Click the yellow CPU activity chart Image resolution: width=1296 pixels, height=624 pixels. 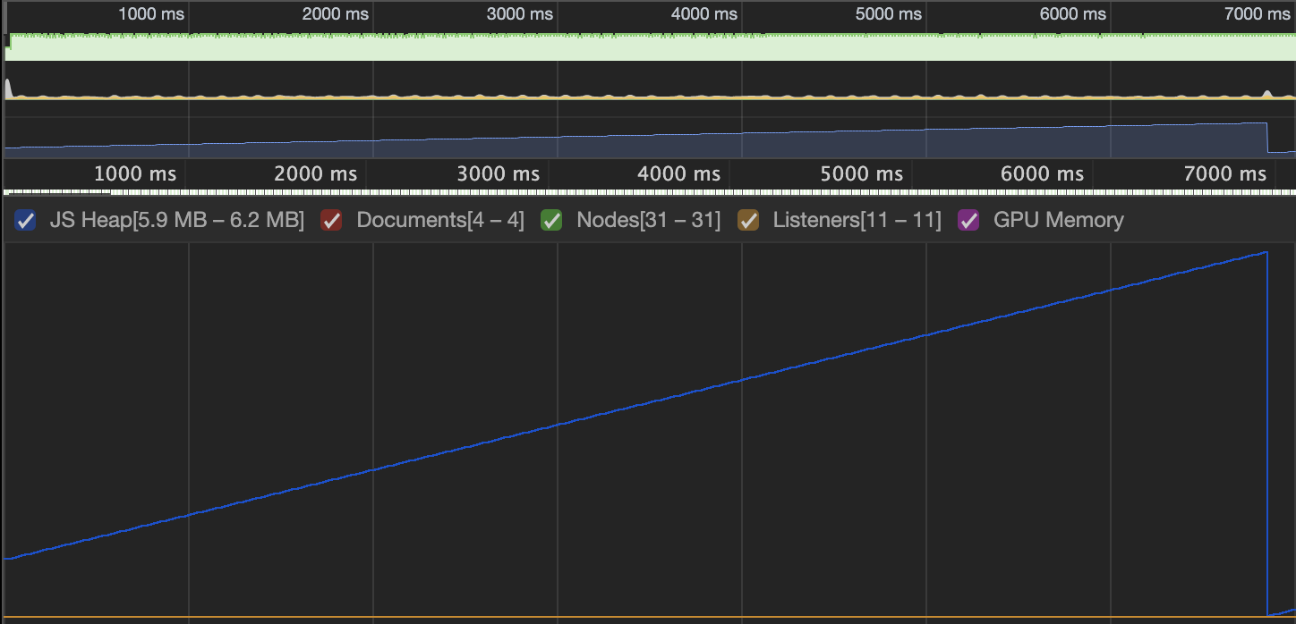coord(650,95)
